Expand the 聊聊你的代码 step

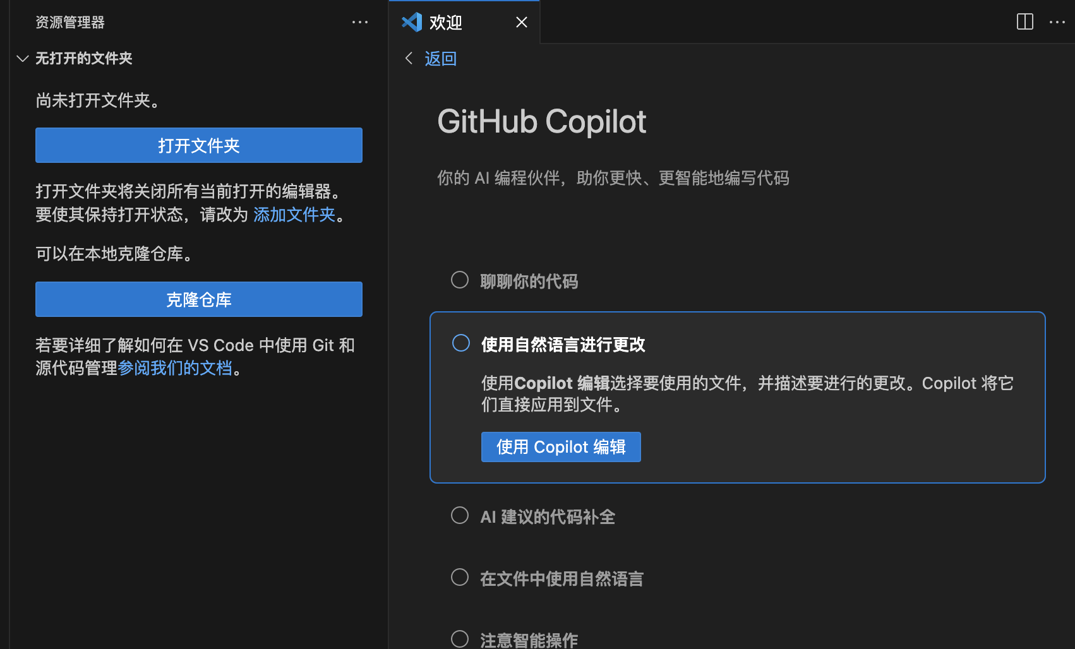coord(529,282)
